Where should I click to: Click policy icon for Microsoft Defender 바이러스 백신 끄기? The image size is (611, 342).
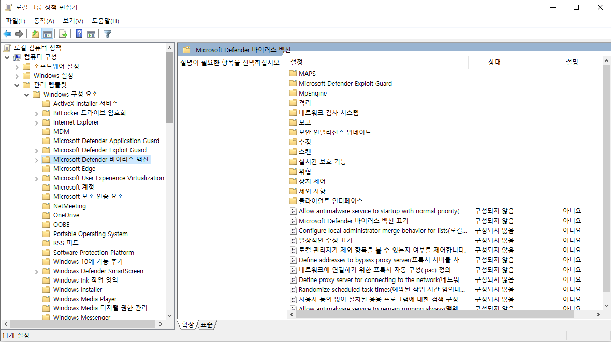[293, 221]
